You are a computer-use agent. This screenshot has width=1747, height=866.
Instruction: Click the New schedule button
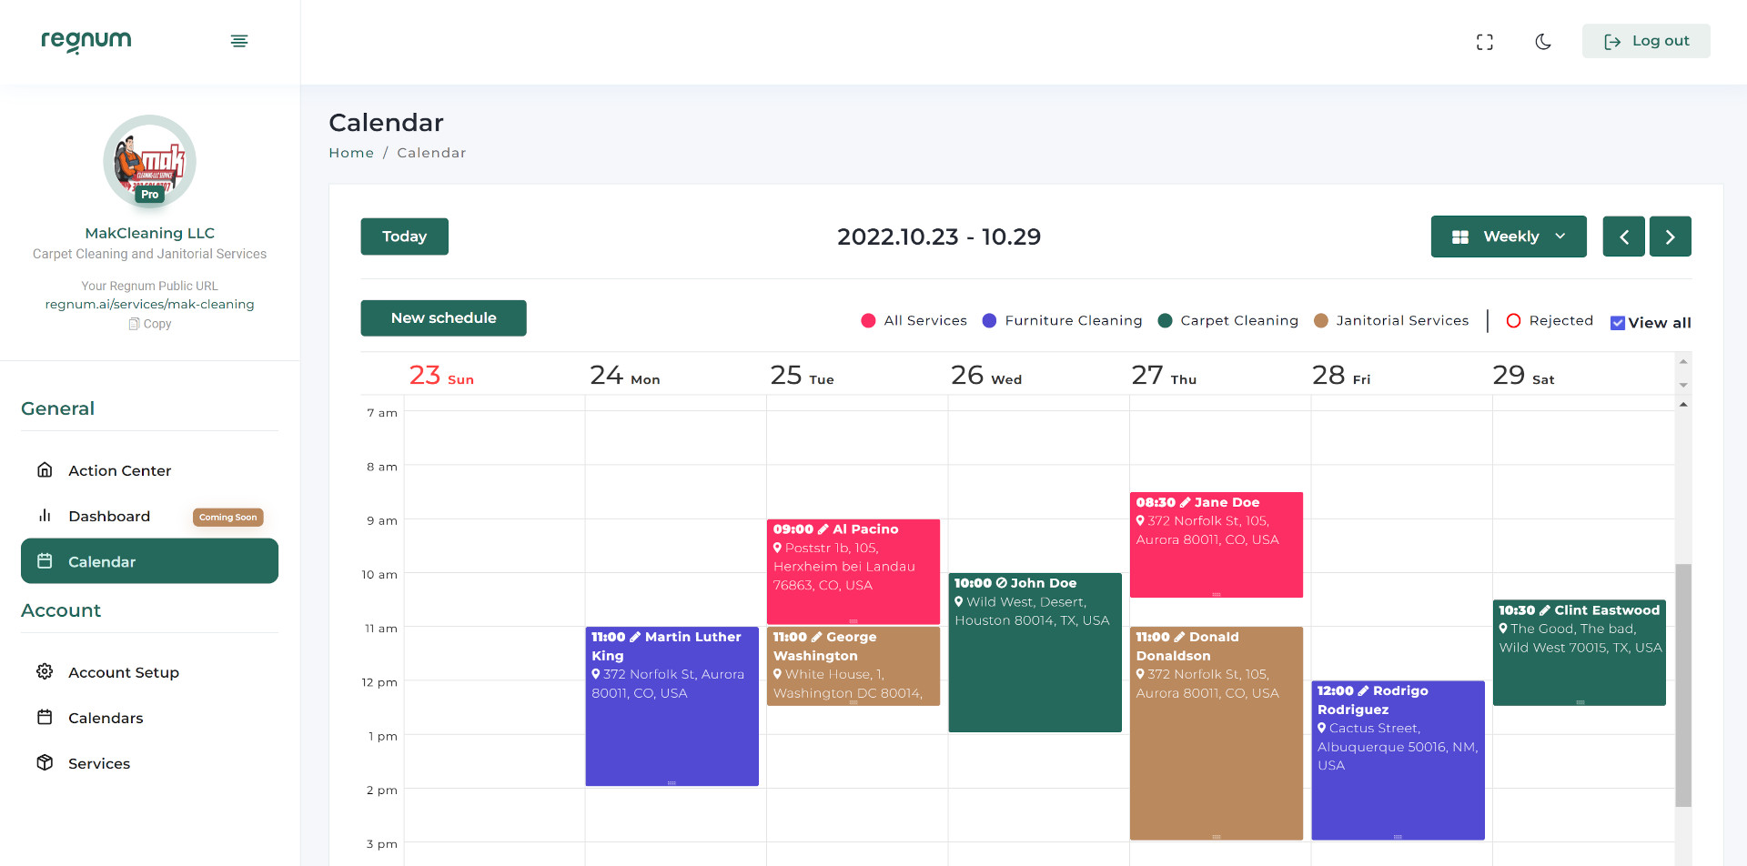pyautogui.click(x=443, y=317)
